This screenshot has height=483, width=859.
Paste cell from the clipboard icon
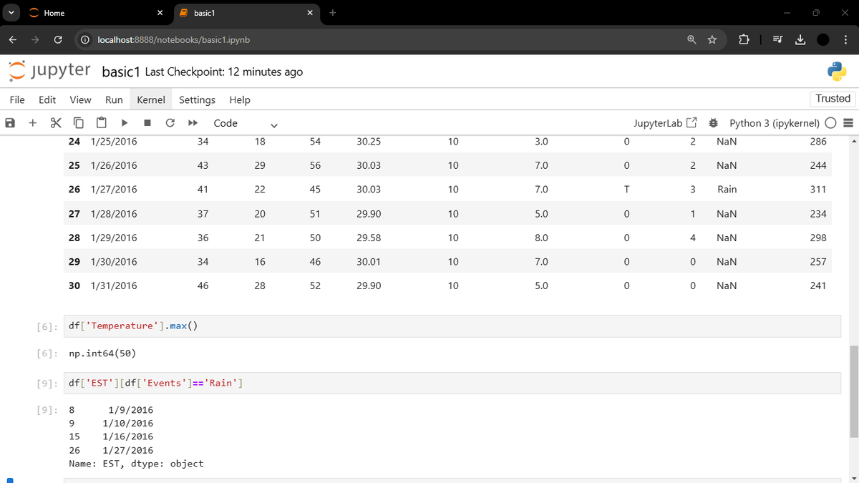[x=102, y=123]
